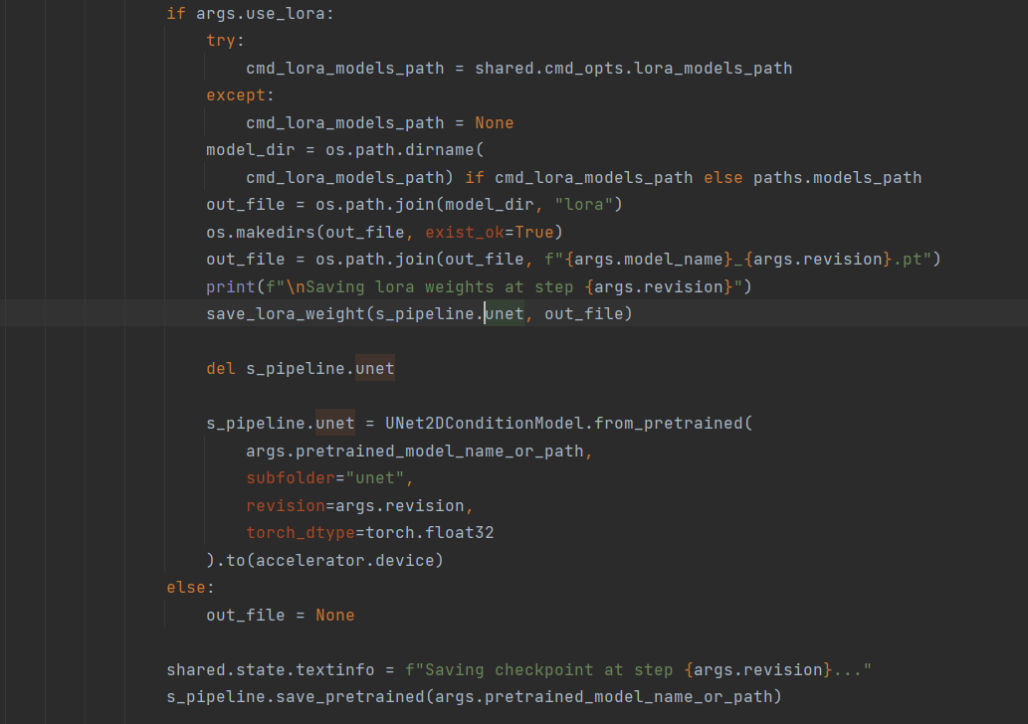Screen dimensions: 1028x724
Task: Click 'model_dir = os.path.dirname(' line
Action: pos(345,150)
